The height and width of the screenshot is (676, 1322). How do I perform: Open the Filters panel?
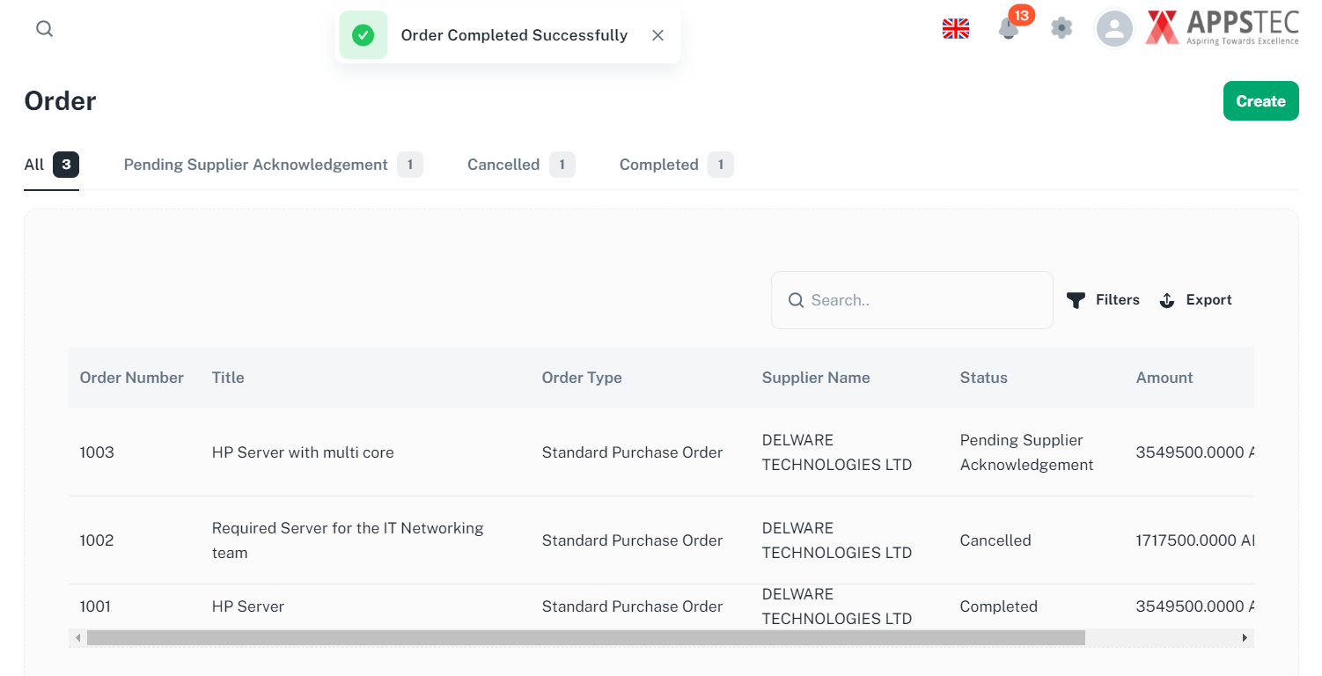(1103, 299)
